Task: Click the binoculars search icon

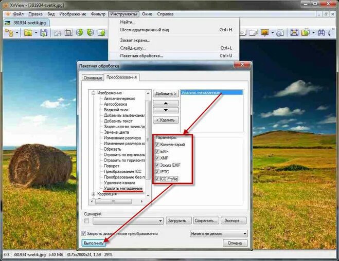Action: coord(322,33)
